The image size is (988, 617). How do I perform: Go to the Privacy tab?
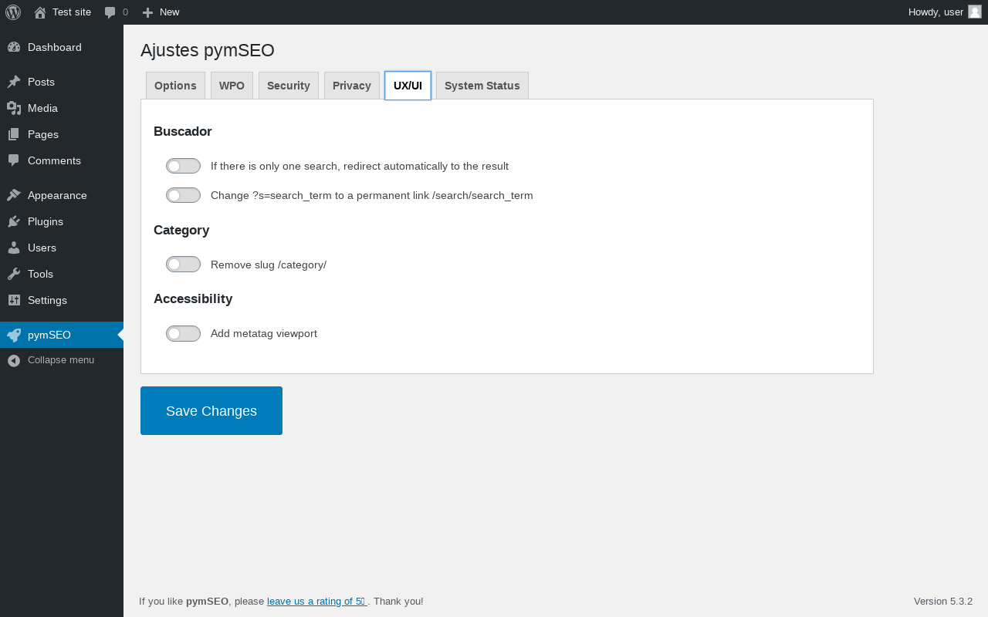tap(352, 86)
